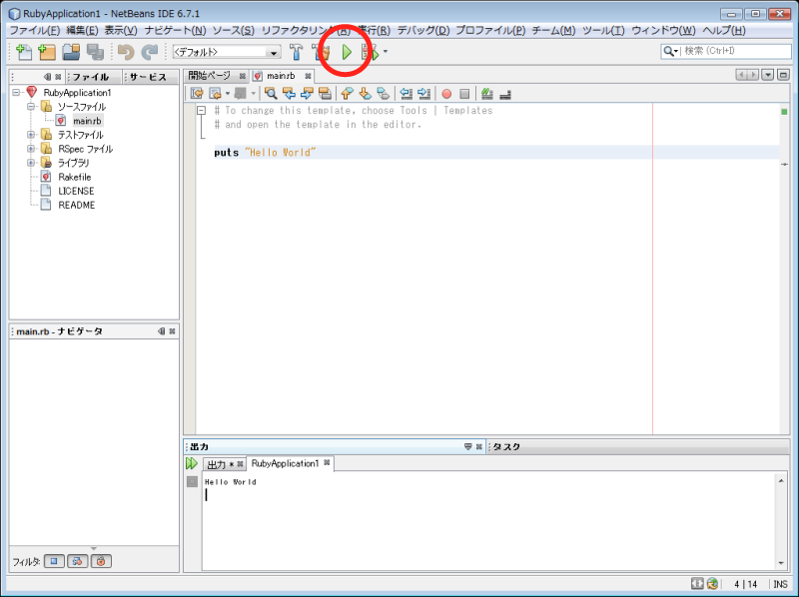Click the Save All toolbar icon

click(x=95, y=52)
